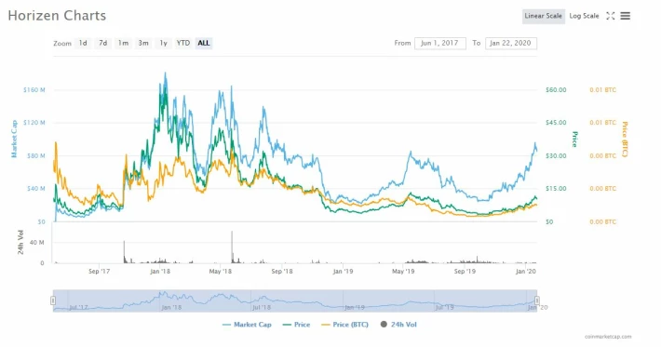Select the ALL zoom range
Screen dimensions: 661x347
pos(204,43)
